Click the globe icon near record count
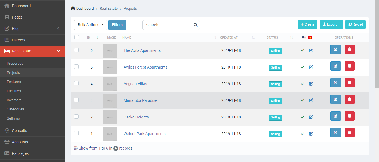The image size is (379, 162). (x=76, y=148)
